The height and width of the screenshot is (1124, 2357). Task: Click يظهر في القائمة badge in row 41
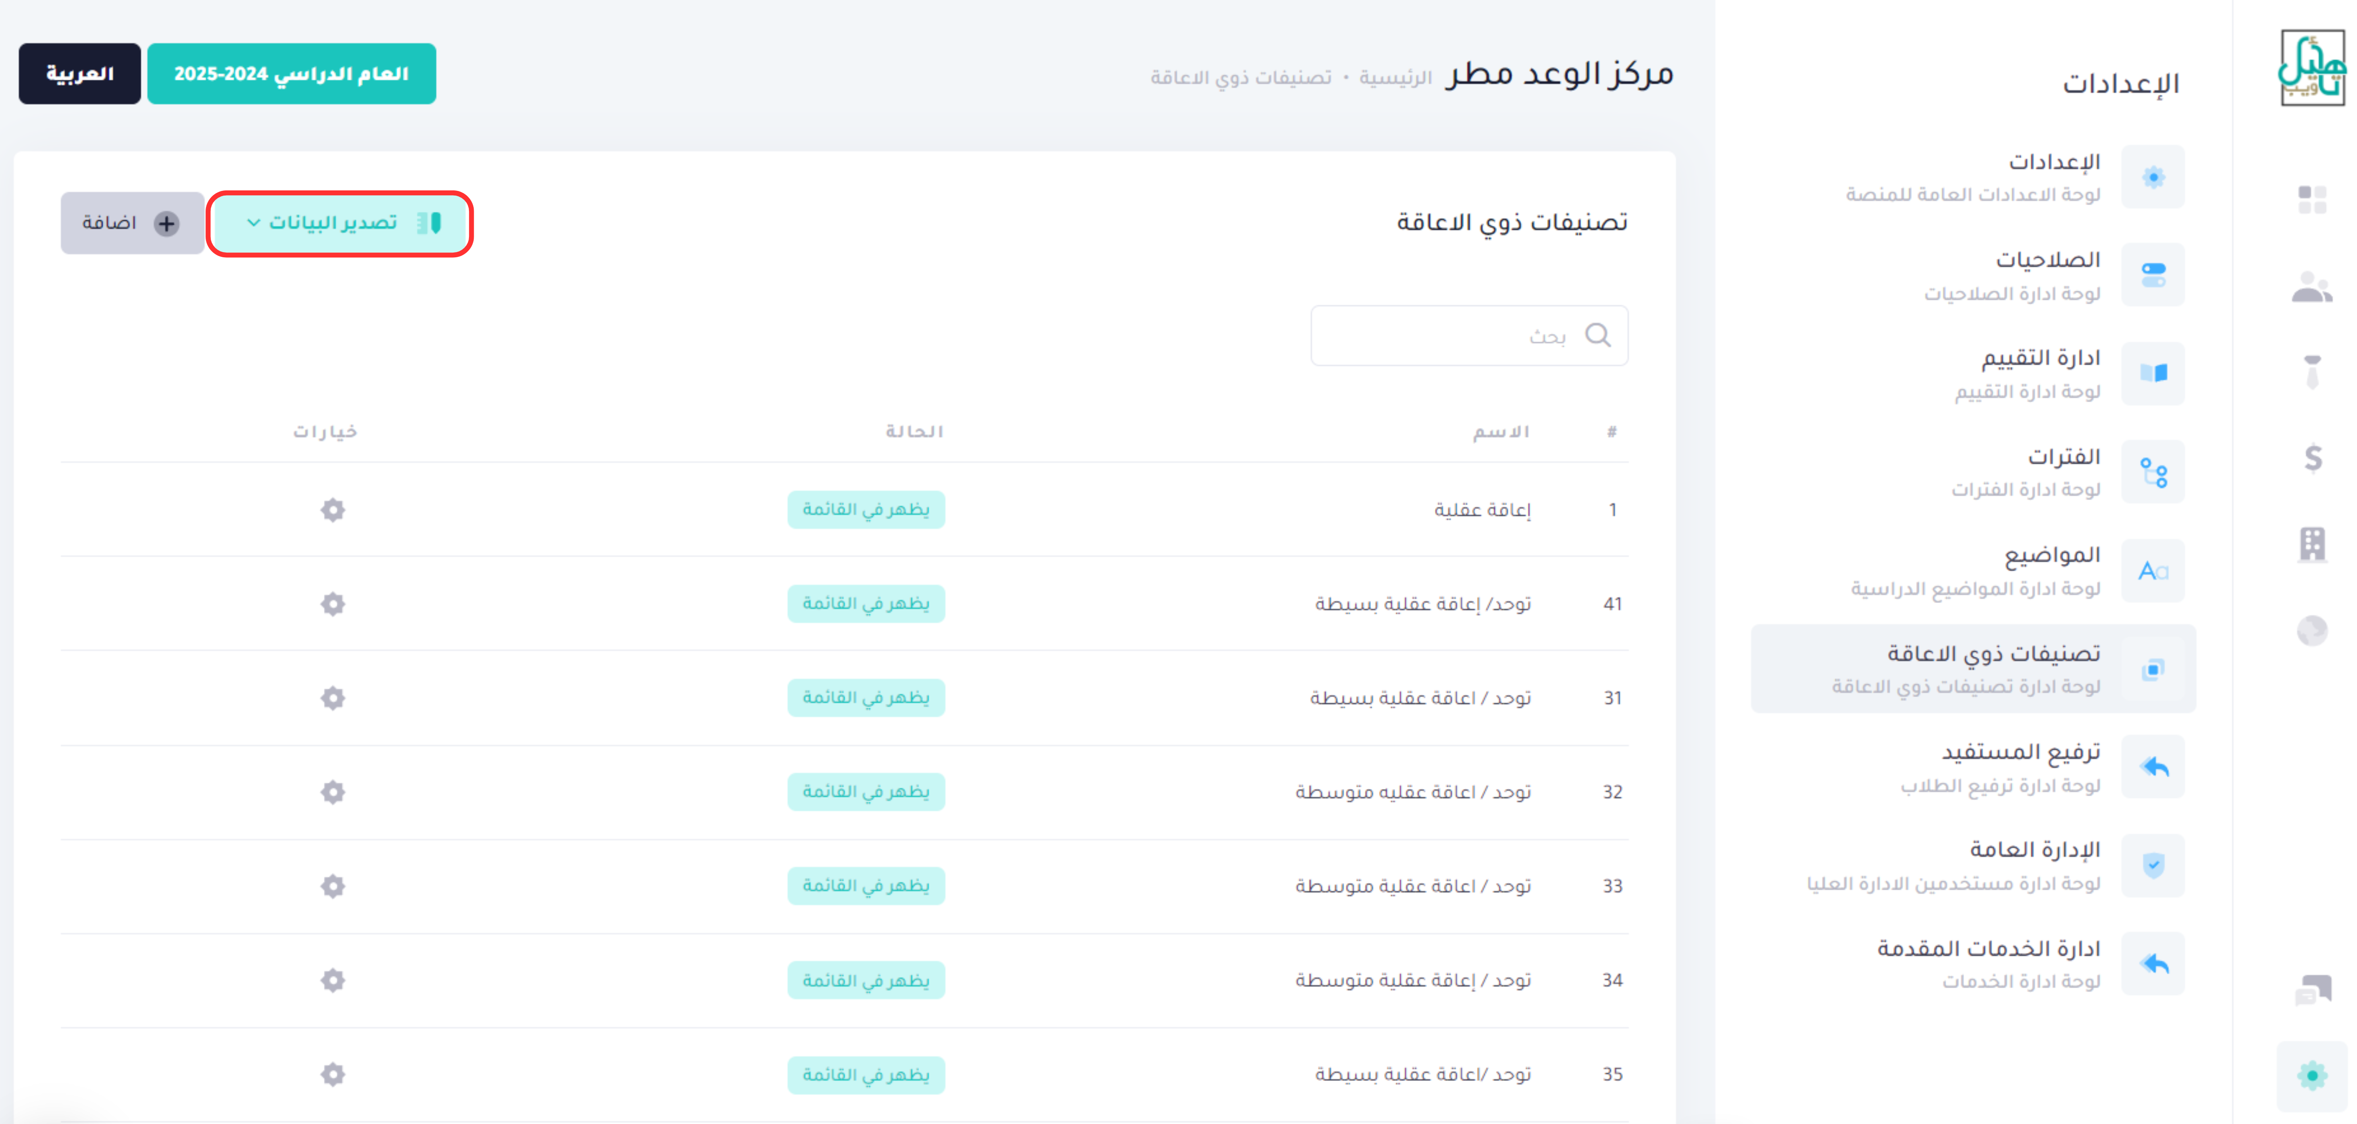click(x=866, y=603)
